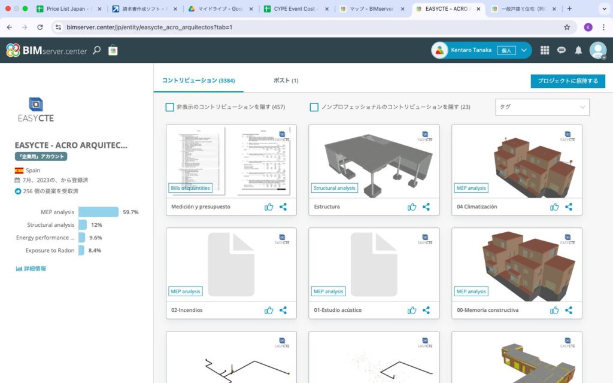Click the MEP analysis tag on 01-Estudio acústico
Screen dimensions: 613x383
(329, 291)
